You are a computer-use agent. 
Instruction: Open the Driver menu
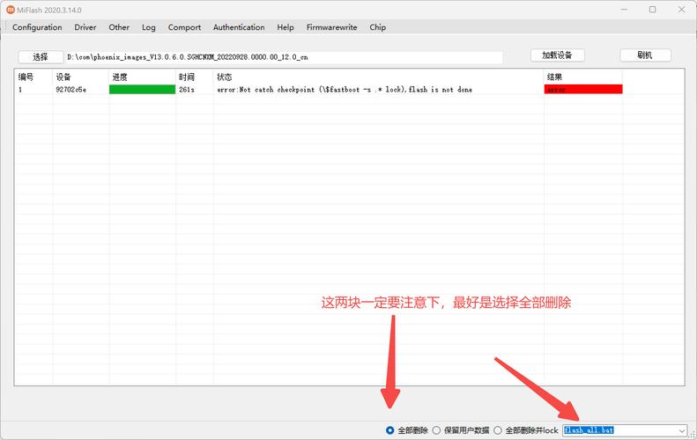[85, 27]
